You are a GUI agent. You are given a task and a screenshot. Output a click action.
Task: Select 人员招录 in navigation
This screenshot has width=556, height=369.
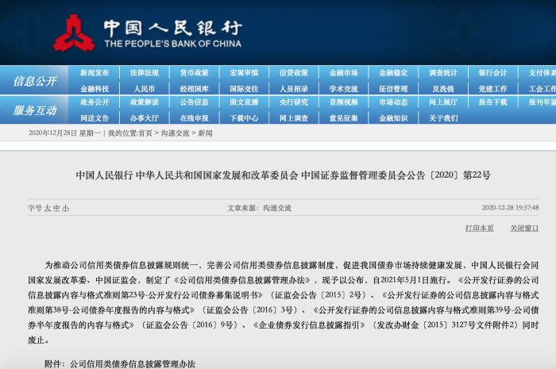pyautogui.click(x=294, y=89)
